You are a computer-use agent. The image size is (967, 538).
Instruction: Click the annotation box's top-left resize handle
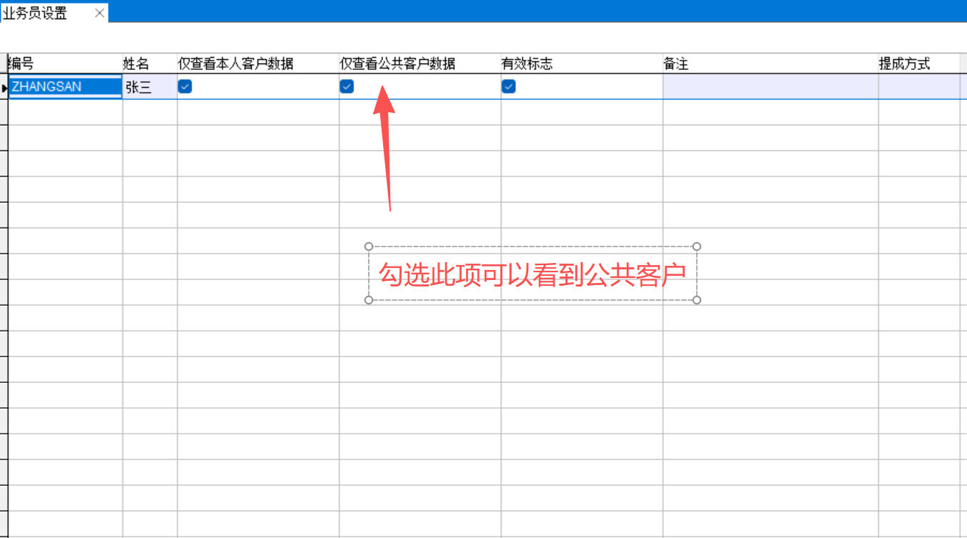369,246
